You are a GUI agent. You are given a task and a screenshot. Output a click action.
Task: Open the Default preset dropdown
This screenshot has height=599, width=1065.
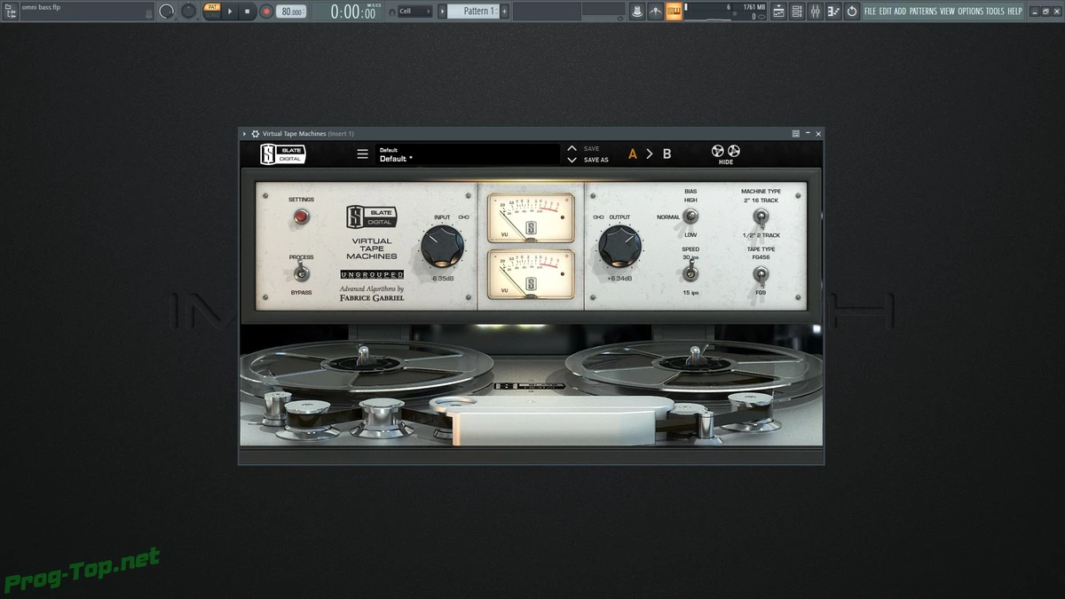coord(468,154)
